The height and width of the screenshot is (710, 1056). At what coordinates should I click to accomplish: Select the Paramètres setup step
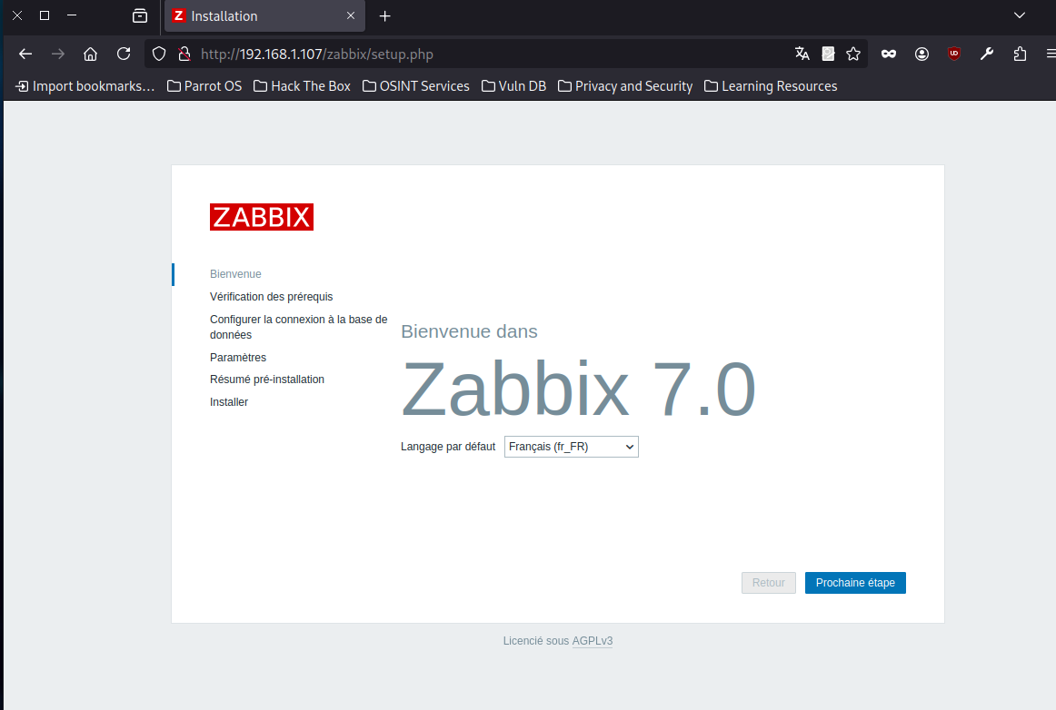tap(238, 358)
